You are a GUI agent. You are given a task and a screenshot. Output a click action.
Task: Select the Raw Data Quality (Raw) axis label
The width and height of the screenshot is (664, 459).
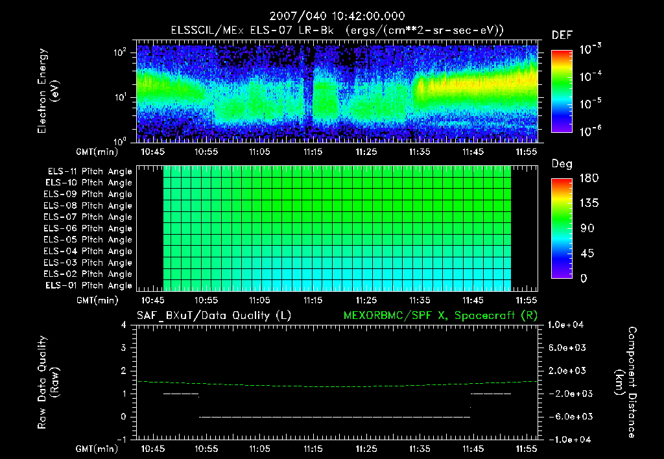coord(48,383)
